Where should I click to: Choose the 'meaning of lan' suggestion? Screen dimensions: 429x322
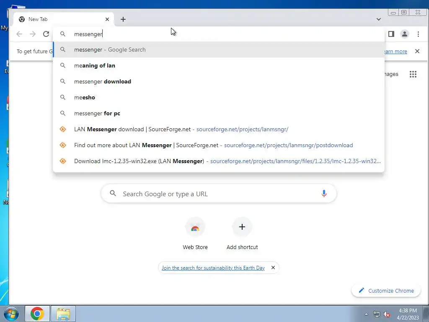click(219, 65)
